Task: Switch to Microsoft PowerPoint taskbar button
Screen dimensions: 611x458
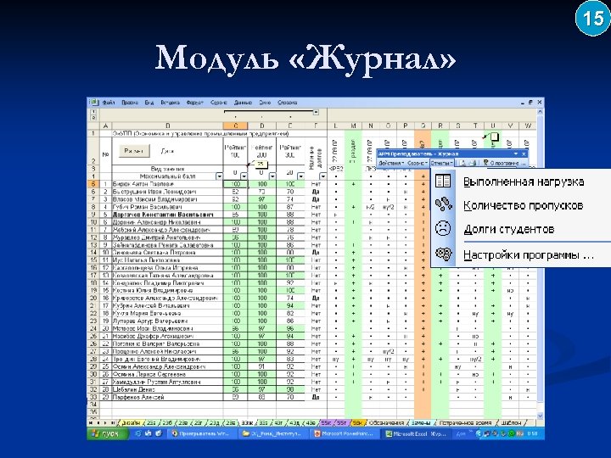Action: click(345, 433)
